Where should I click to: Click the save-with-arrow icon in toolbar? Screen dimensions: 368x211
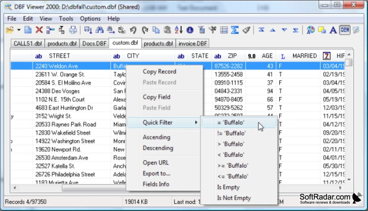(88, 30)
